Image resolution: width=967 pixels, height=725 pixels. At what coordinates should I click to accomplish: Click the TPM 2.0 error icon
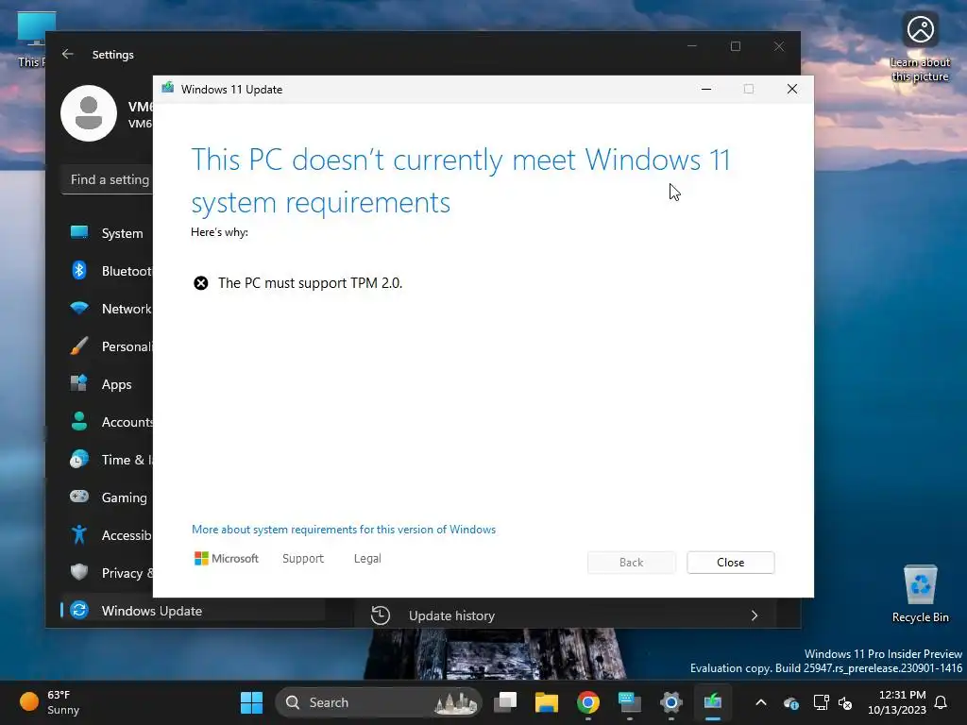(201, 283)
